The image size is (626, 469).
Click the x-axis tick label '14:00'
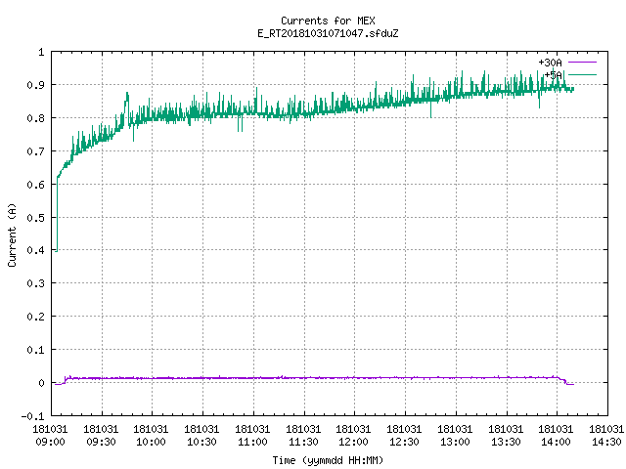click(556, 442)
